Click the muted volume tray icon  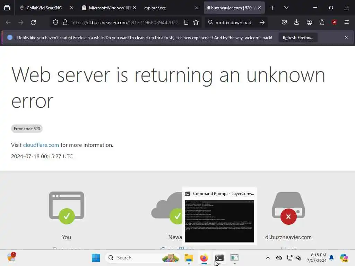[x=299, y=258]
